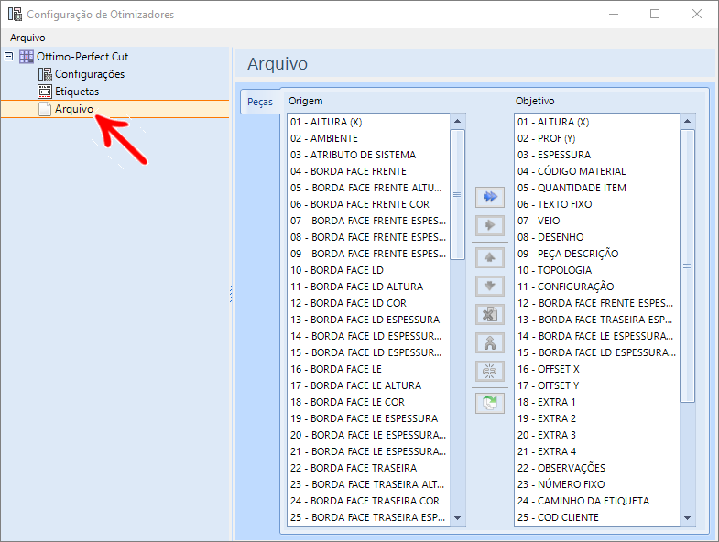Click the Configurações node icon
This screenshot has width=719, height=542.
pos(45,74)
